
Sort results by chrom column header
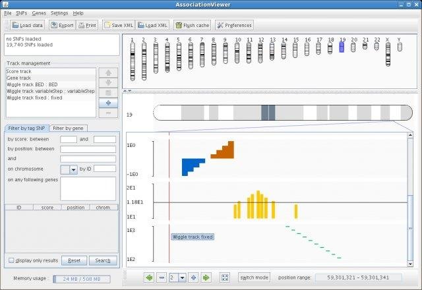104,208
